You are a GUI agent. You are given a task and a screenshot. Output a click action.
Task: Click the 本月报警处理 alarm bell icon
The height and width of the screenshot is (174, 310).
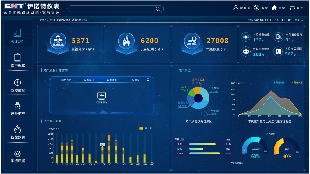(246, 37)
